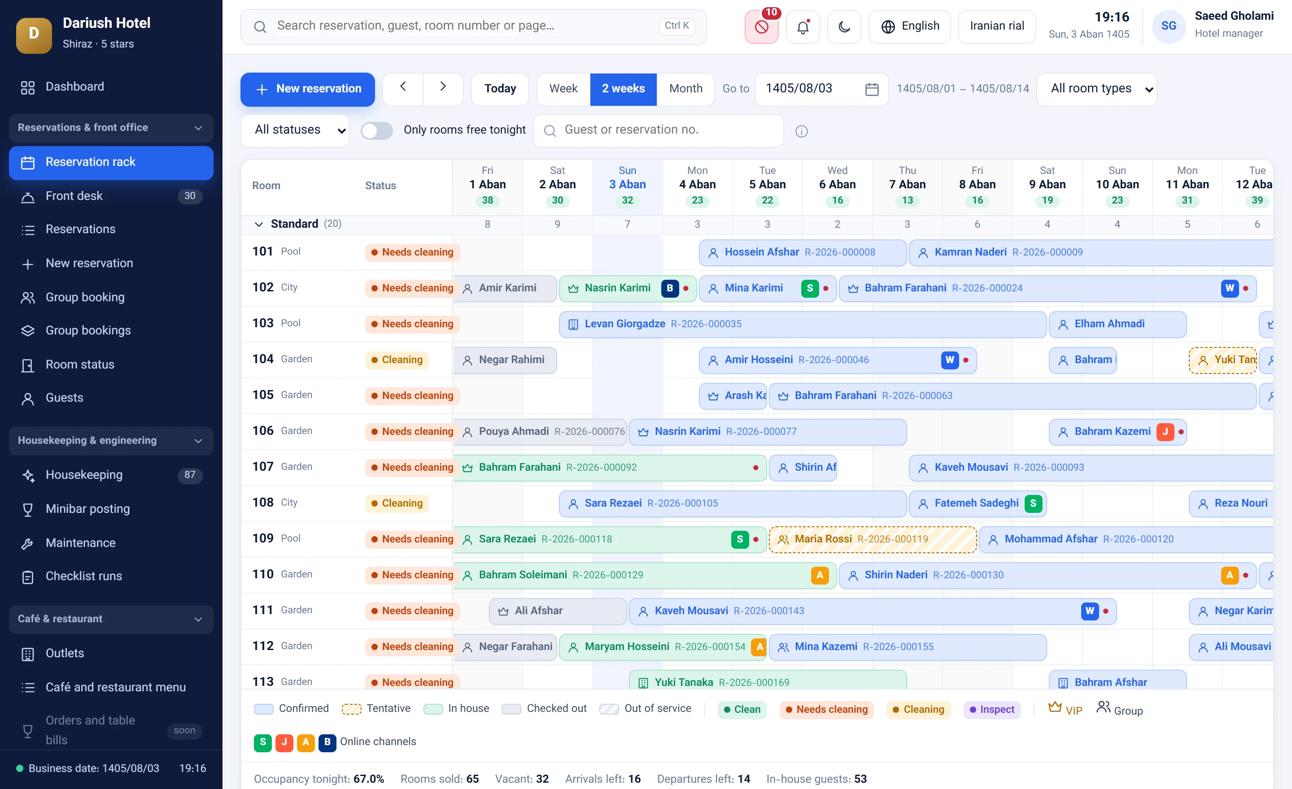
Task: Open Checklist runs in sidebar
Action: pos(111,577)
